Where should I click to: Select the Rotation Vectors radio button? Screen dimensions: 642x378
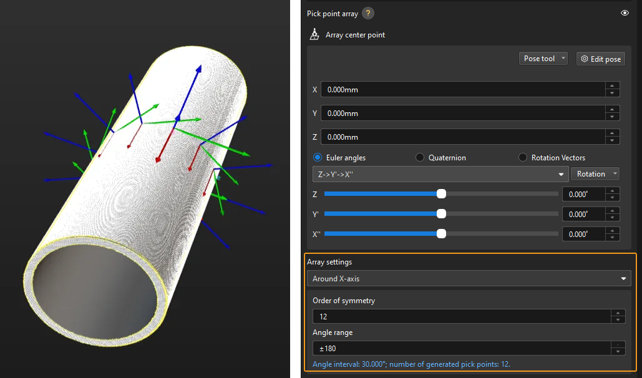[523, 158]
